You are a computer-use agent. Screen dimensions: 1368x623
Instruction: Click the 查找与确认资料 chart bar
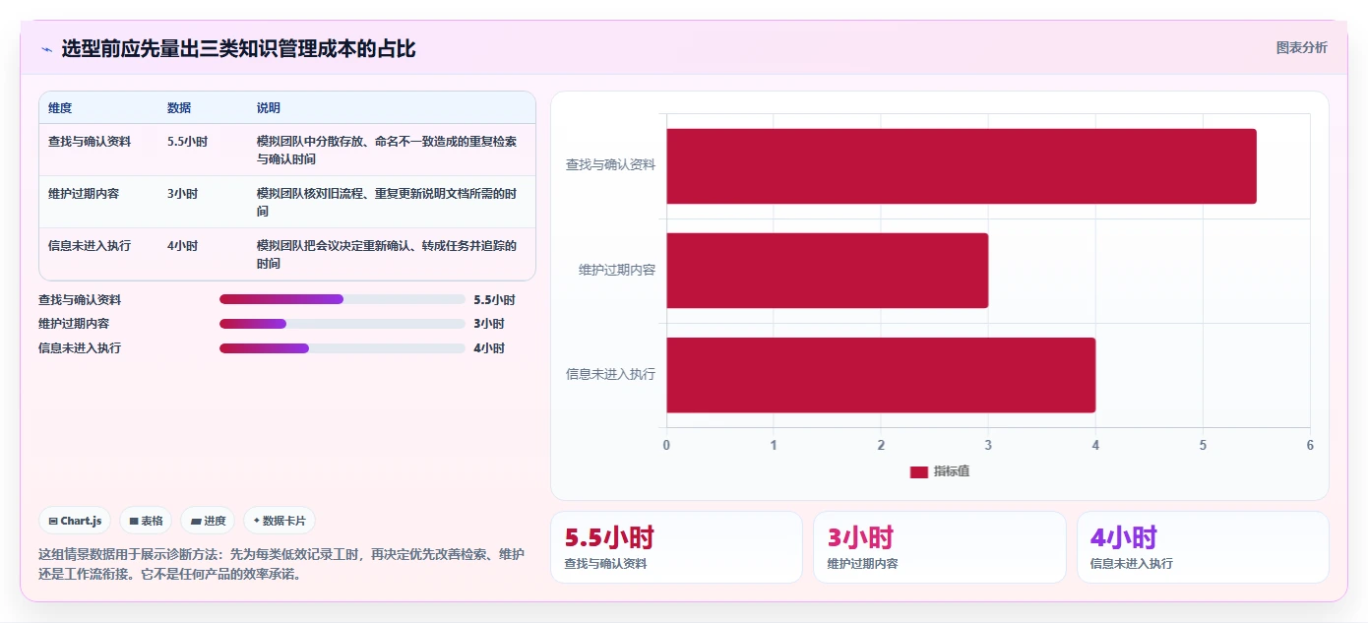pos(962,166)
